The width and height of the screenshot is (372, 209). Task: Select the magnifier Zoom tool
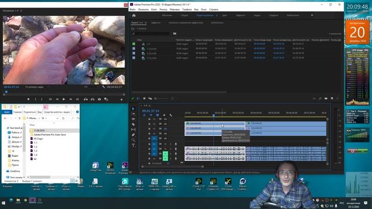click(x=133, y=140)
